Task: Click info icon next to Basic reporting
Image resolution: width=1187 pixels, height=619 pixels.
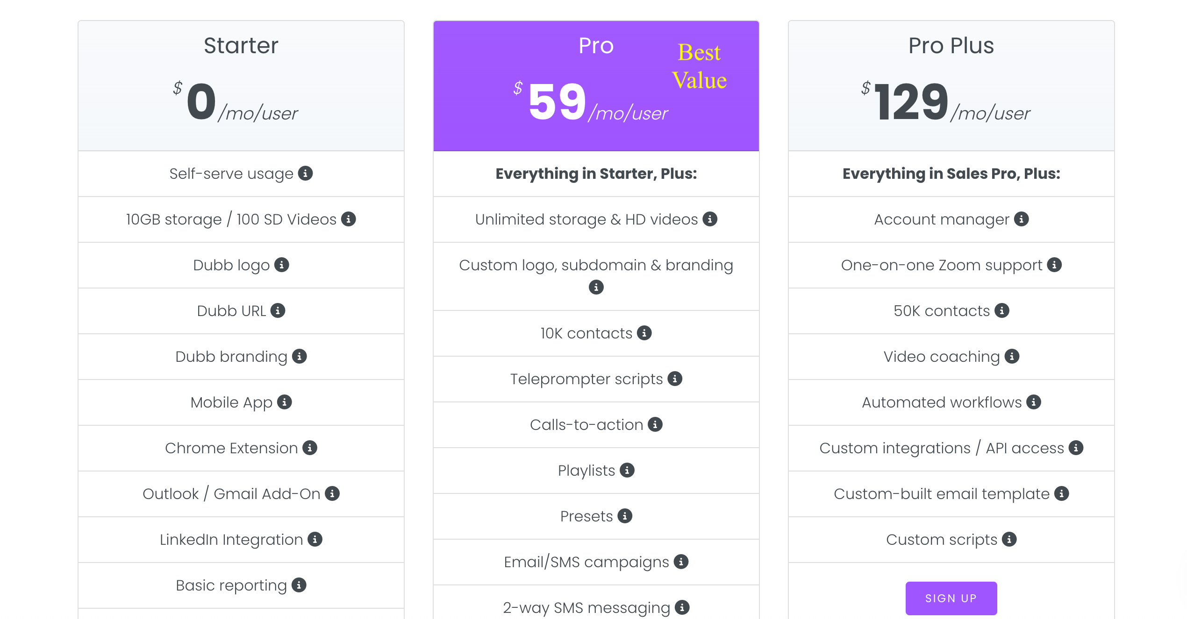Action: click(299, 585)
